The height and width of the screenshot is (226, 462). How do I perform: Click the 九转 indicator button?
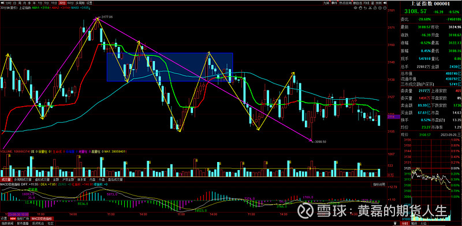(326, 3)
